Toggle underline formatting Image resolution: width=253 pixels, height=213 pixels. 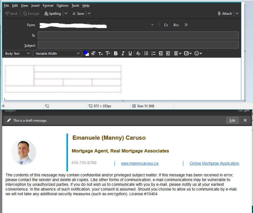(x=130, y=53)
